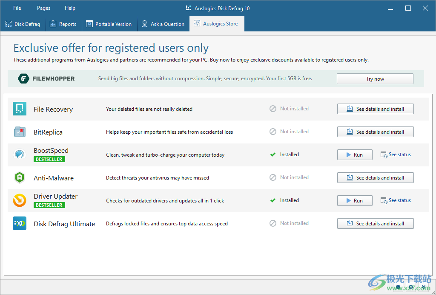
Task: Click the BESTSELLER badge under BoostSpeed
Action: tap(49, 159)
